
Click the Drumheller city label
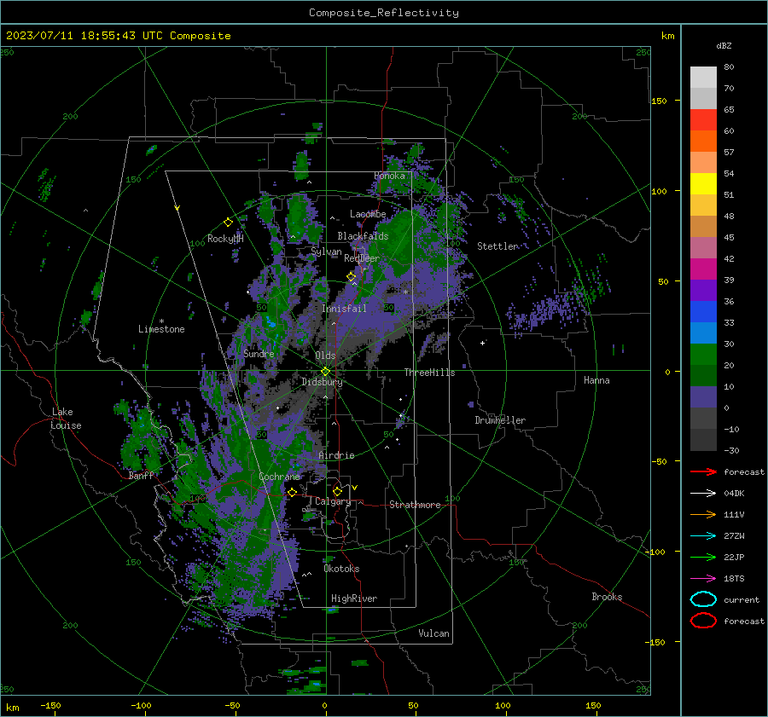500,420
